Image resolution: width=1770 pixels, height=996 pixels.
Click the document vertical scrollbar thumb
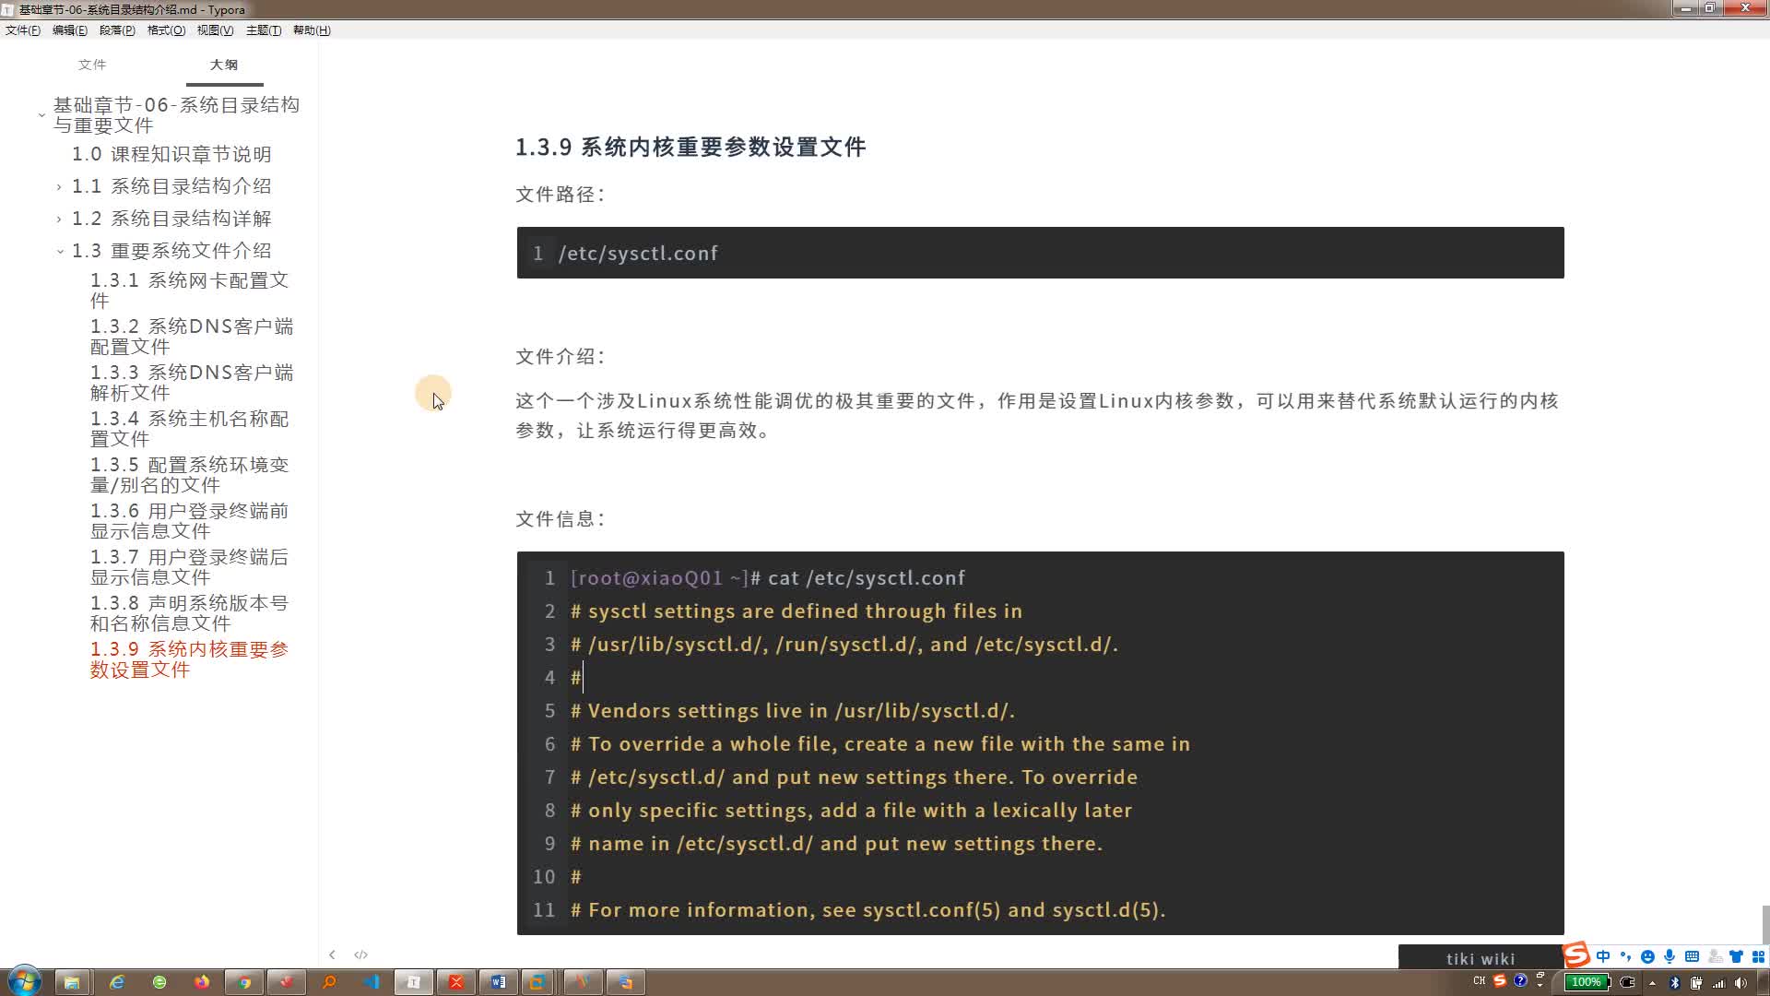point(1765,924)
